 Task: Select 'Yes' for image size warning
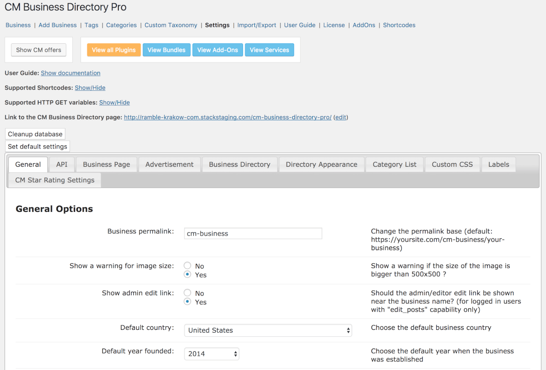point(187,275)
